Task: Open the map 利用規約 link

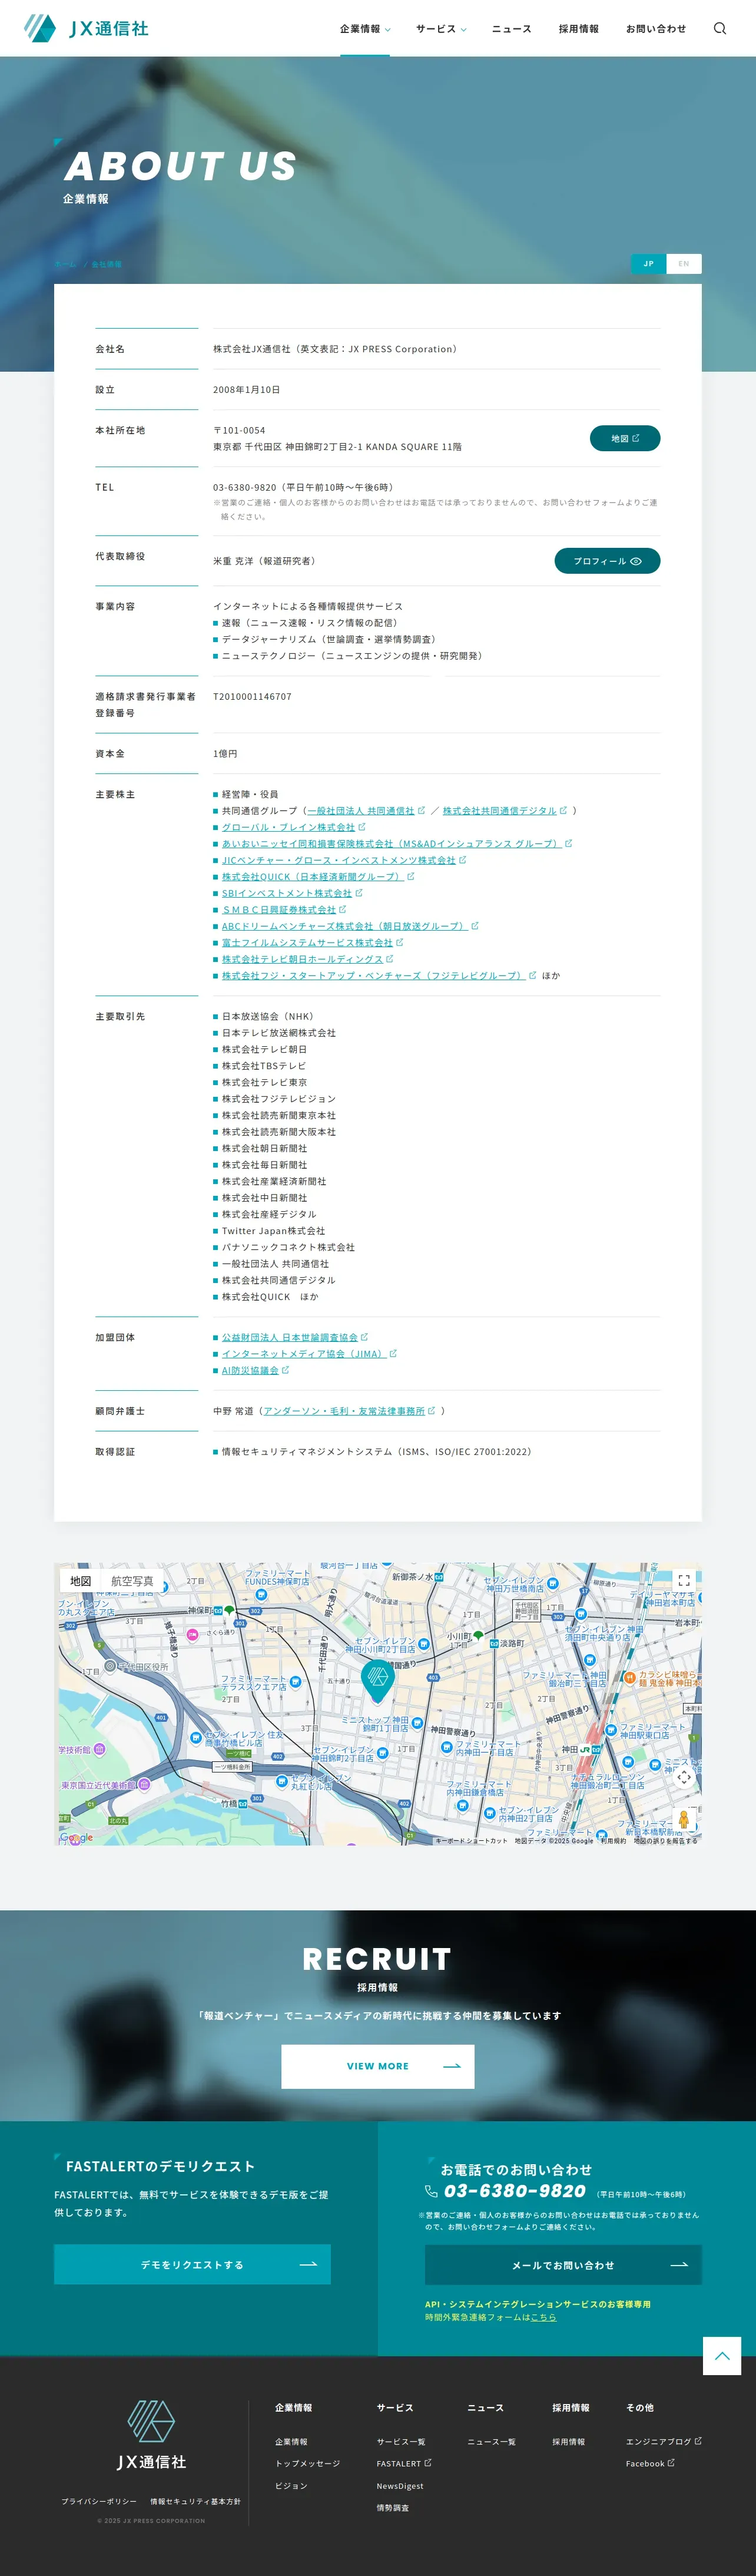Action: [x=613, y=1840]
